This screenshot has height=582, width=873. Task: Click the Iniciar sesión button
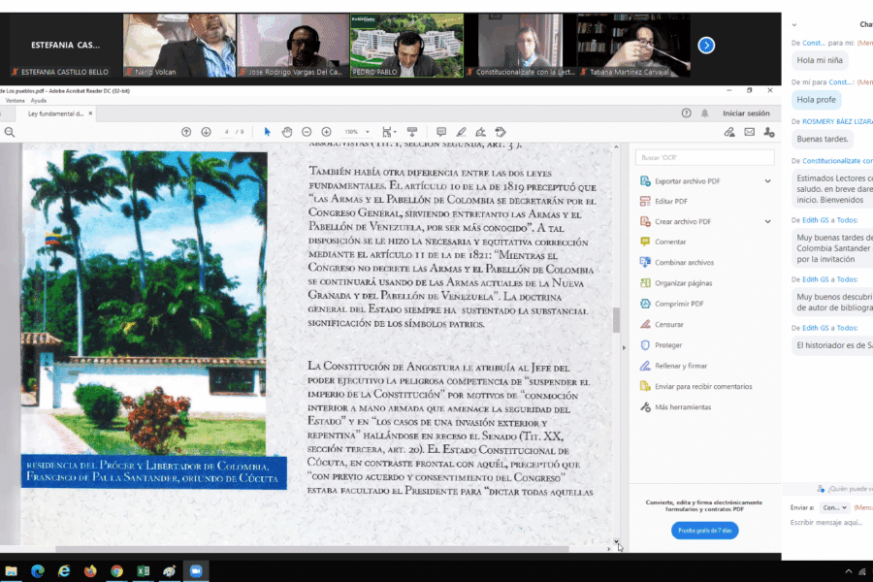746,113
